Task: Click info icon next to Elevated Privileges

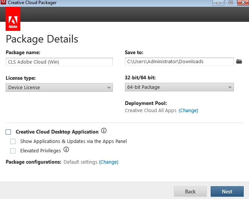Action: [x=66, y=150]
